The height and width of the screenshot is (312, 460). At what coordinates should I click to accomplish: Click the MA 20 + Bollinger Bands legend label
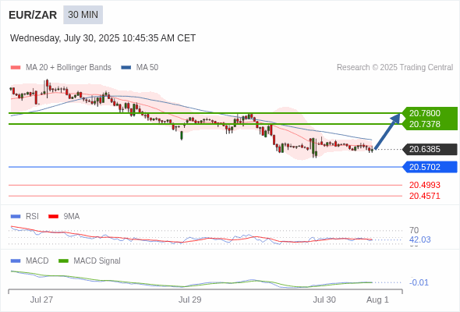pos(69,68)
